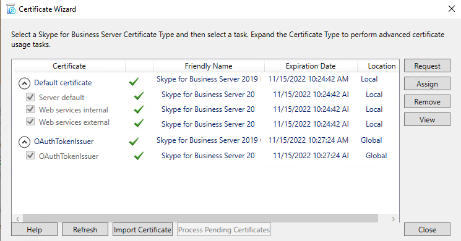The image size is (461, 241).
Task: Click the green checkmark in Server default row
Action: click(139, 96)
